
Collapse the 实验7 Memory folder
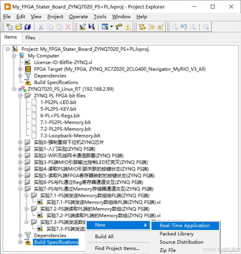[20, 189]
